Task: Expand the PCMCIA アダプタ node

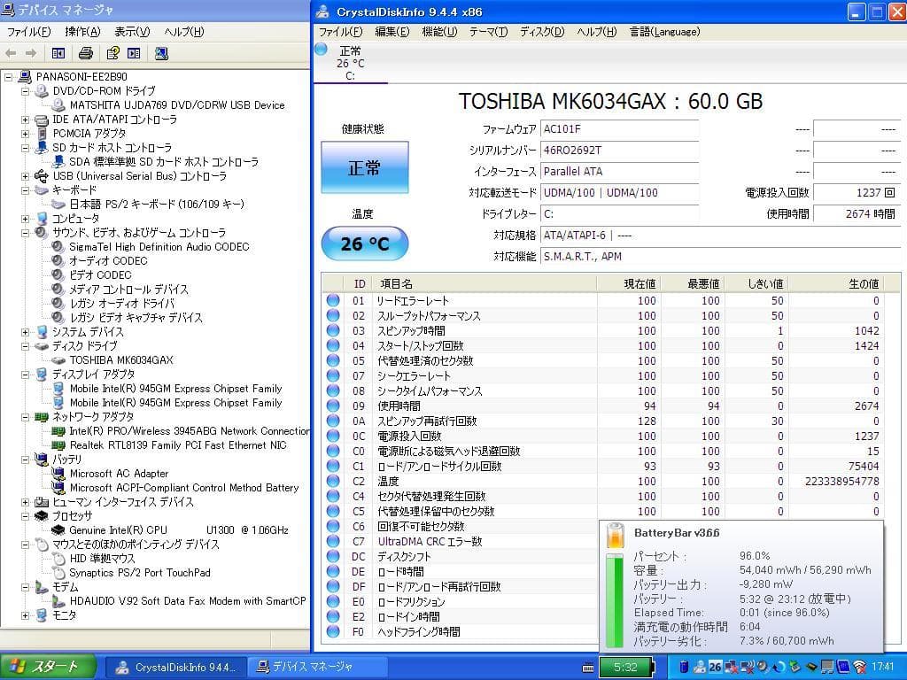Action: point(25,134)
